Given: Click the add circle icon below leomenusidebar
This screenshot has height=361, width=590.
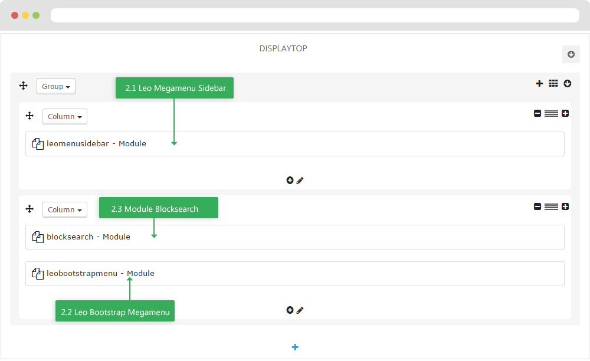Looking at the screenshot, I should coord(290,180).
